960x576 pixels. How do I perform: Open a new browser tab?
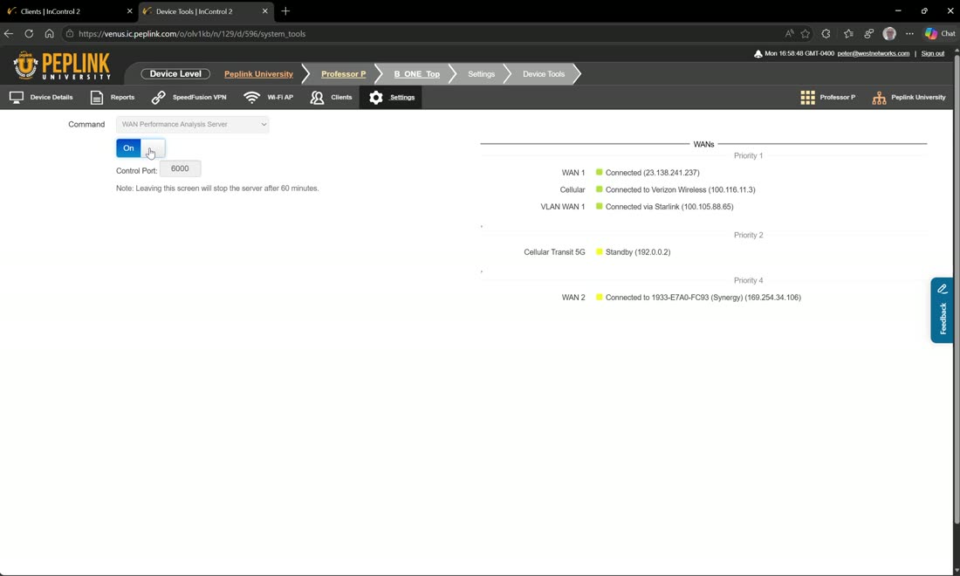285,11
